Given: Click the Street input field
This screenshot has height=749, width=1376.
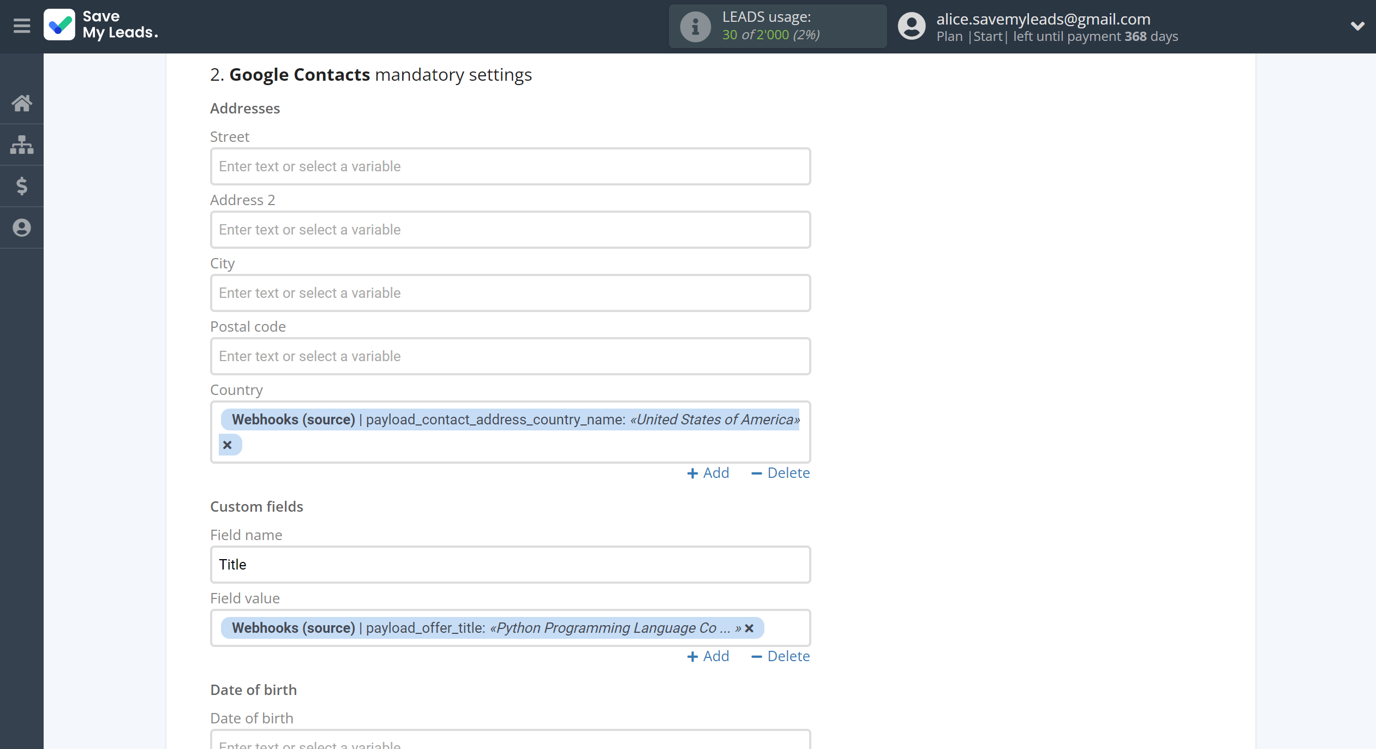Looking at the screenshot, I should pos(510,166).
